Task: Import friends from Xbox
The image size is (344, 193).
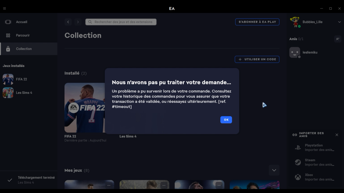Action: tap(315, 177)
